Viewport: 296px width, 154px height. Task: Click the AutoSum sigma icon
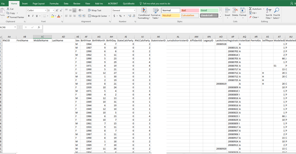pyautogui.click(x=250, y=9)
